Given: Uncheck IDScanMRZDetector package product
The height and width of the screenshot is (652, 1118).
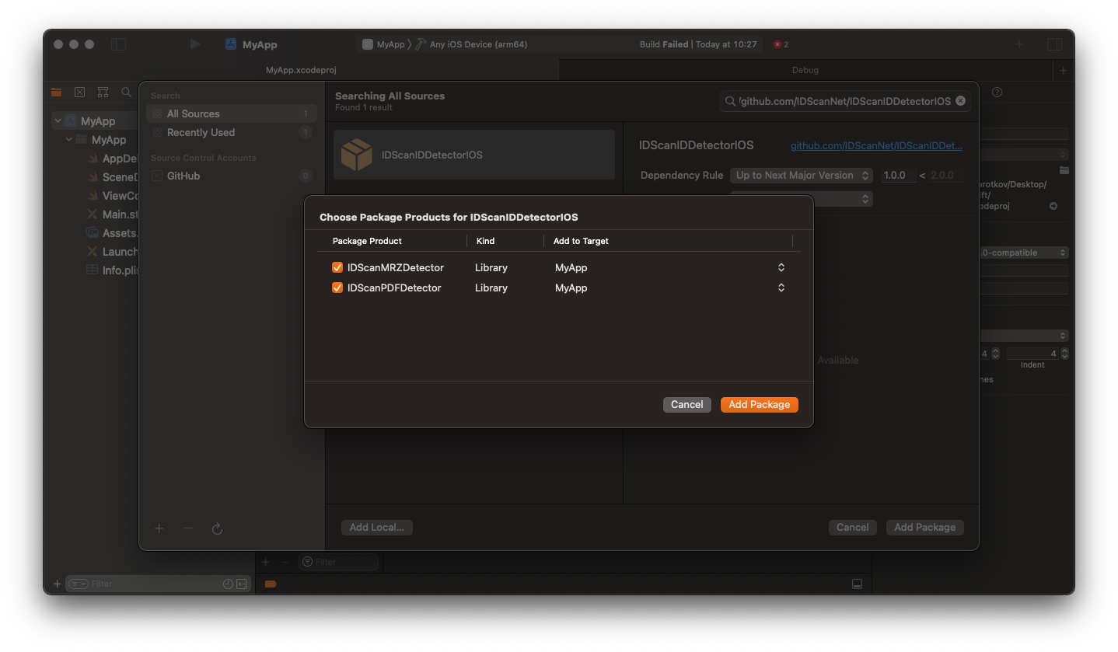Looking at the screenshot, I should click(x=337, y=267).
